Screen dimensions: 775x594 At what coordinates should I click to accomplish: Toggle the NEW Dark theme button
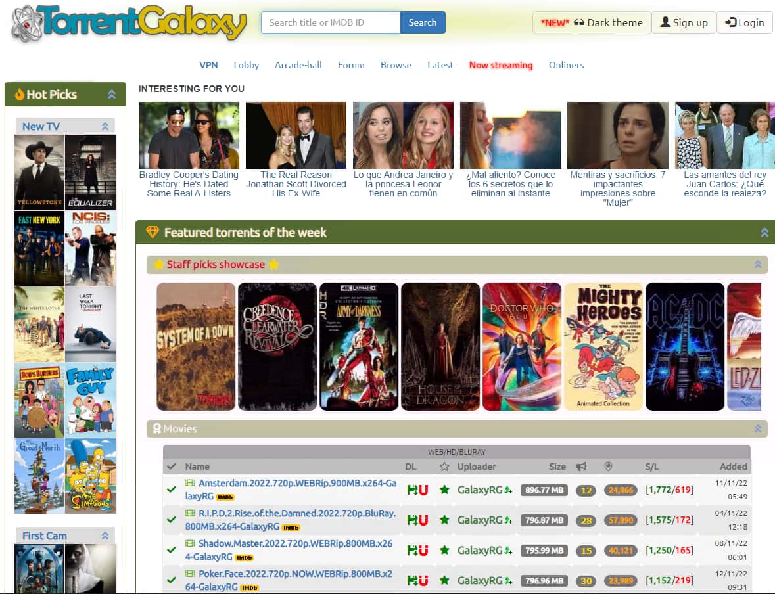(591, 23)
